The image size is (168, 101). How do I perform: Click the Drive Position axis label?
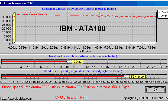[83, 51]
